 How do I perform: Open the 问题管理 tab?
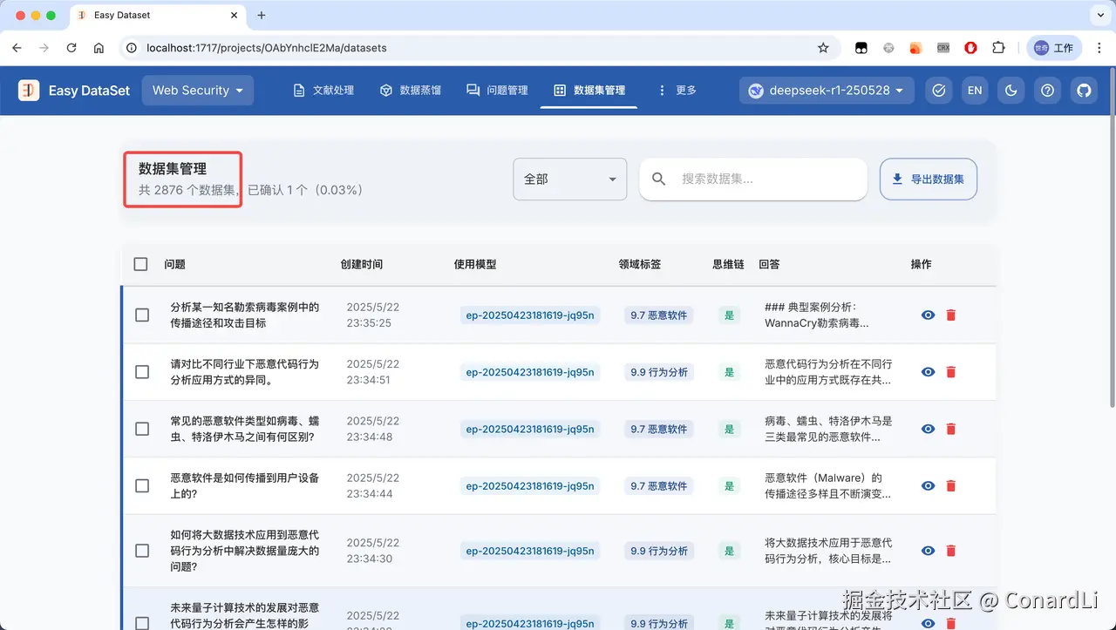point(498,90)
